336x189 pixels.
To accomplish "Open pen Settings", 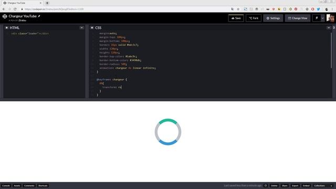I will [x=273, y=18].
